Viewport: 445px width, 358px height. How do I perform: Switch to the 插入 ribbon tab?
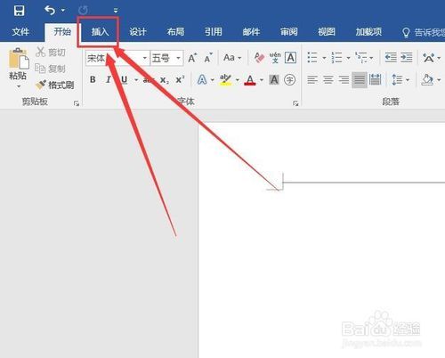point(100,31)
